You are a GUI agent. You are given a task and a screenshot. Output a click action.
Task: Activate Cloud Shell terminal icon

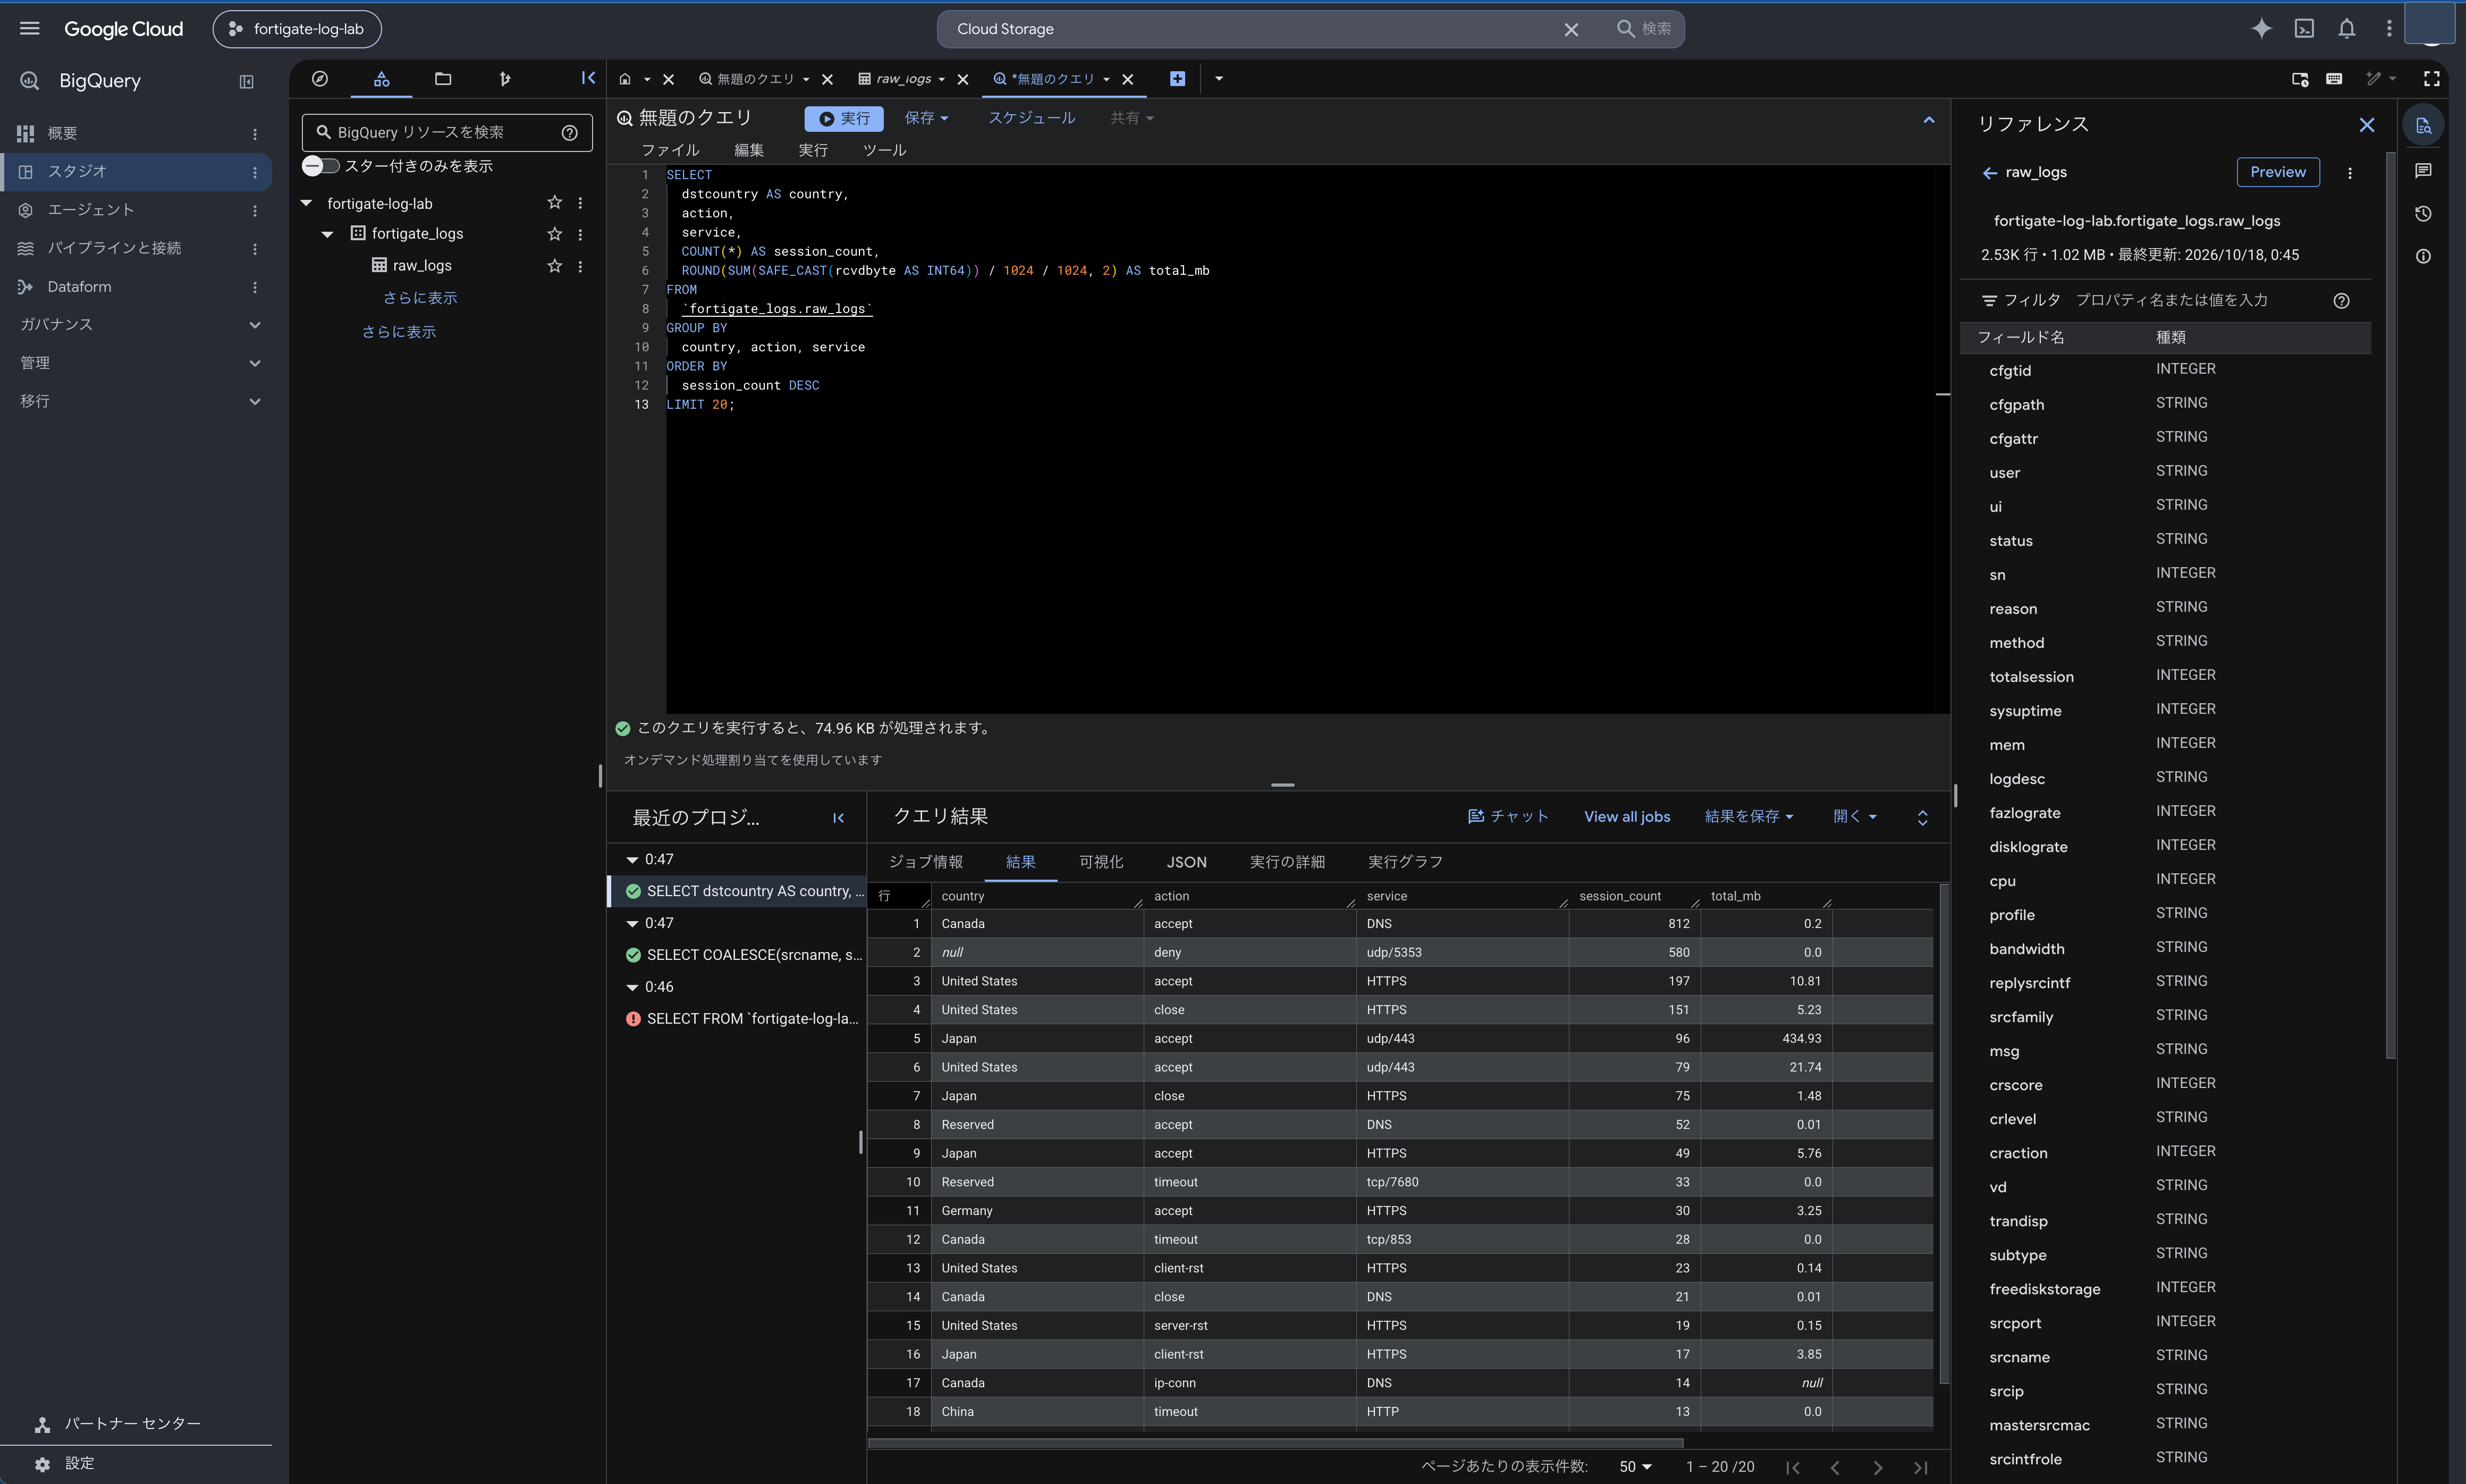(2304, 29)
